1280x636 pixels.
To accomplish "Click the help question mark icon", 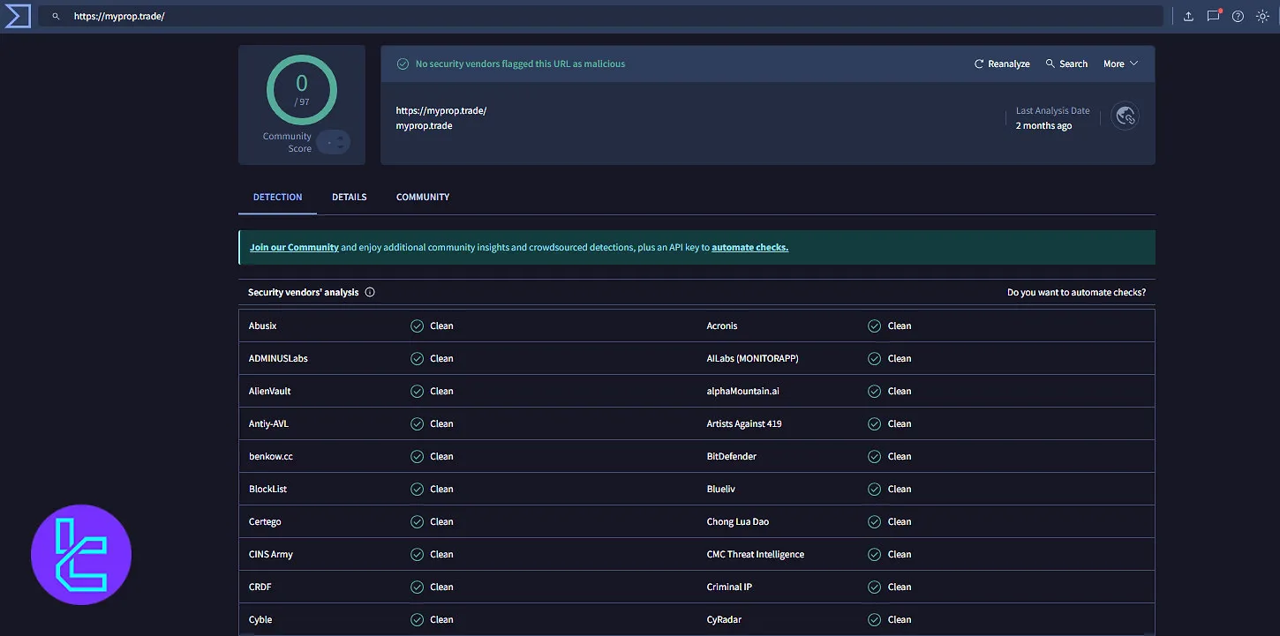I will click(x=1238, y=15).
